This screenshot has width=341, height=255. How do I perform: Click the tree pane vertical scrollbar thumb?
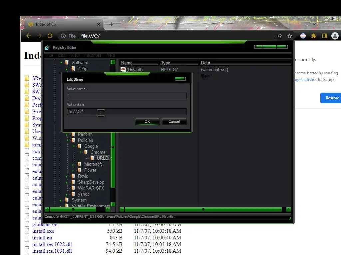113,147
